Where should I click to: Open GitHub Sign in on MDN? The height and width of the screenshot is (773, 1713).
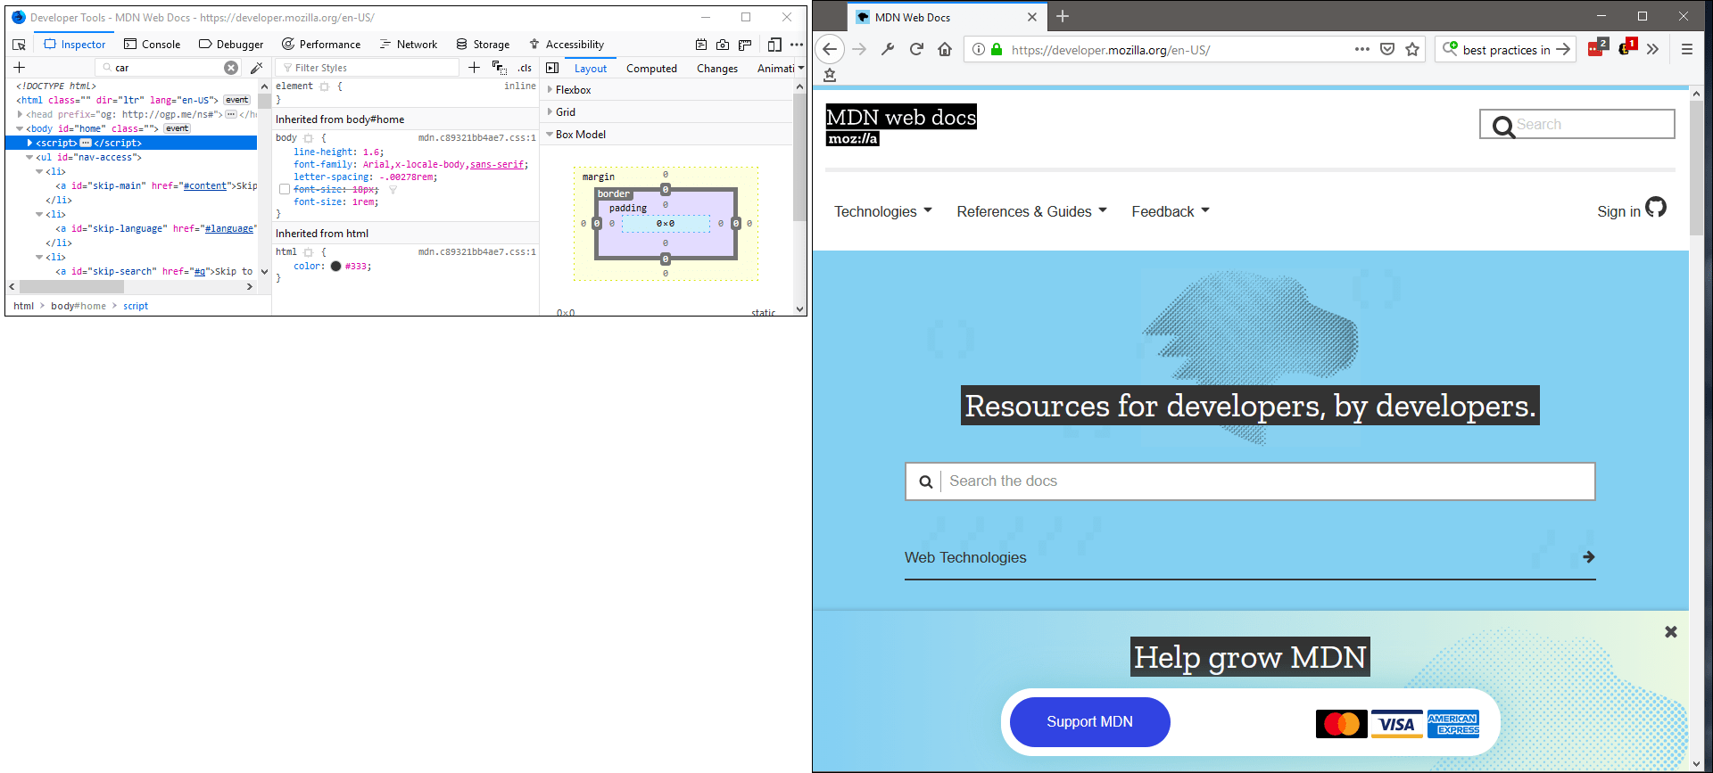[1631, 209]
